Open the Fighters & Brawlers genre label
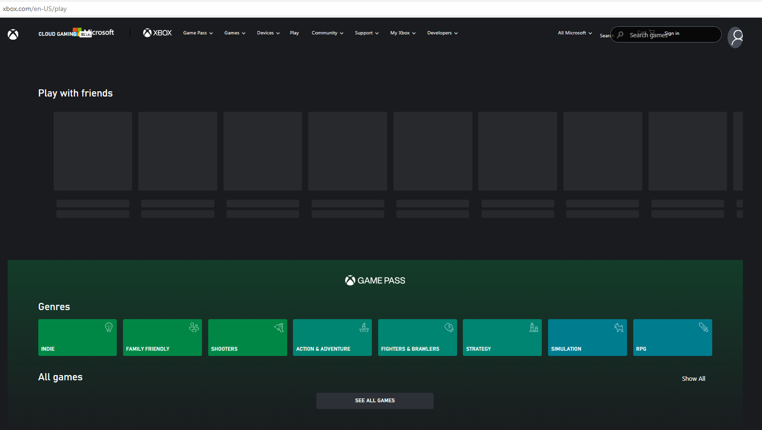The width and height of the screenshot is (762, 430). click(x=410, y=349)
